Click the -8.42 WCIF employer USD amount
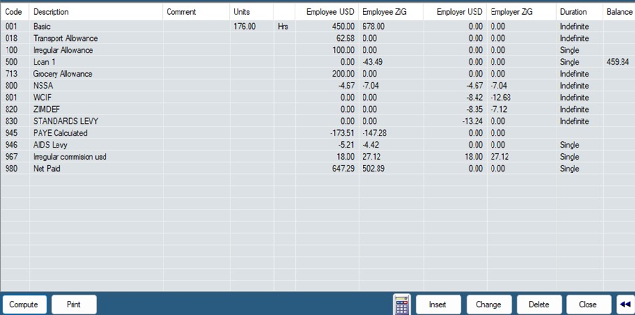 pos(473,98)
